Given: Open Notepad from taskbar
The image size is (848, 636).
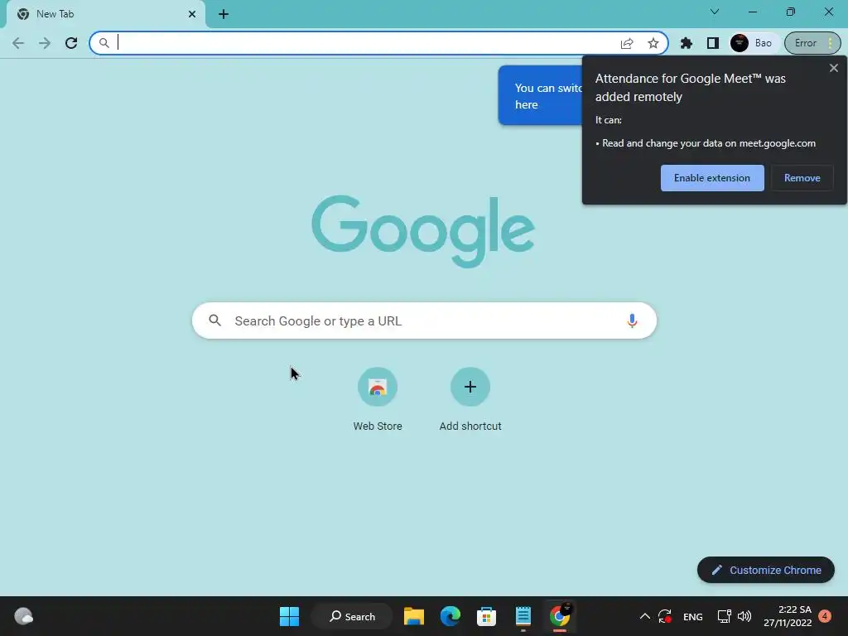Looking at the screenshot, I should [x=523, y=616].
